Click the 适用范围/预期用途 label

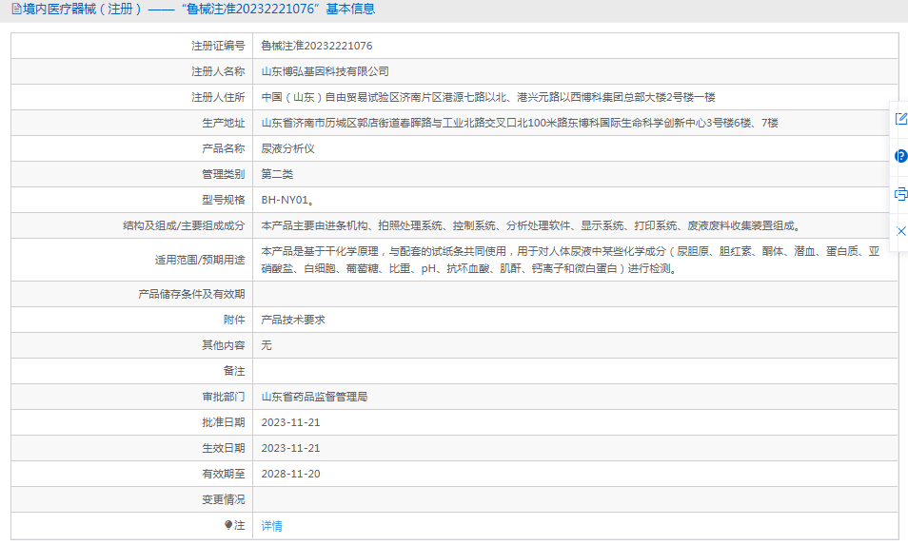(x=200, y=260)
